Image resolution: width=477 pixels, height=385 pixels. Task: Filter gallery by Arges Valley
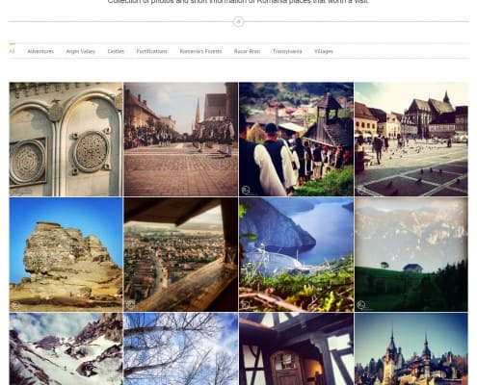point(81,51)
